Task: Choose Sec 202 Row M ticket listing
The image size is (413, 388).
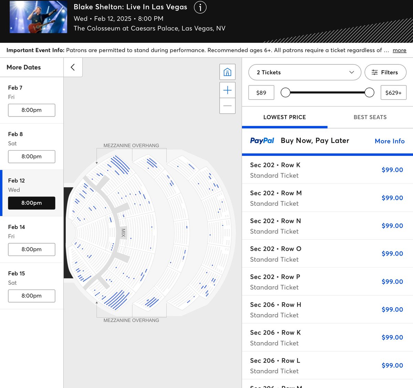Action: (x=327, y=198)
